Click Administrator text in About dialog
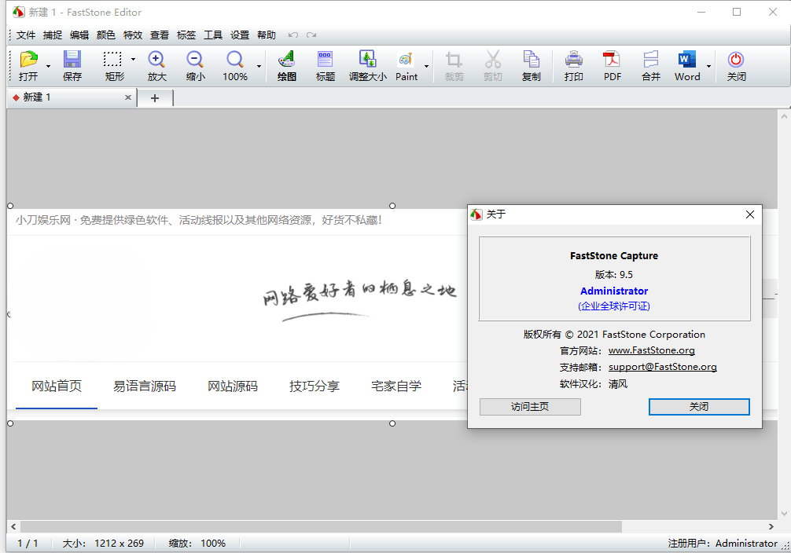 (x=614, y=291)
